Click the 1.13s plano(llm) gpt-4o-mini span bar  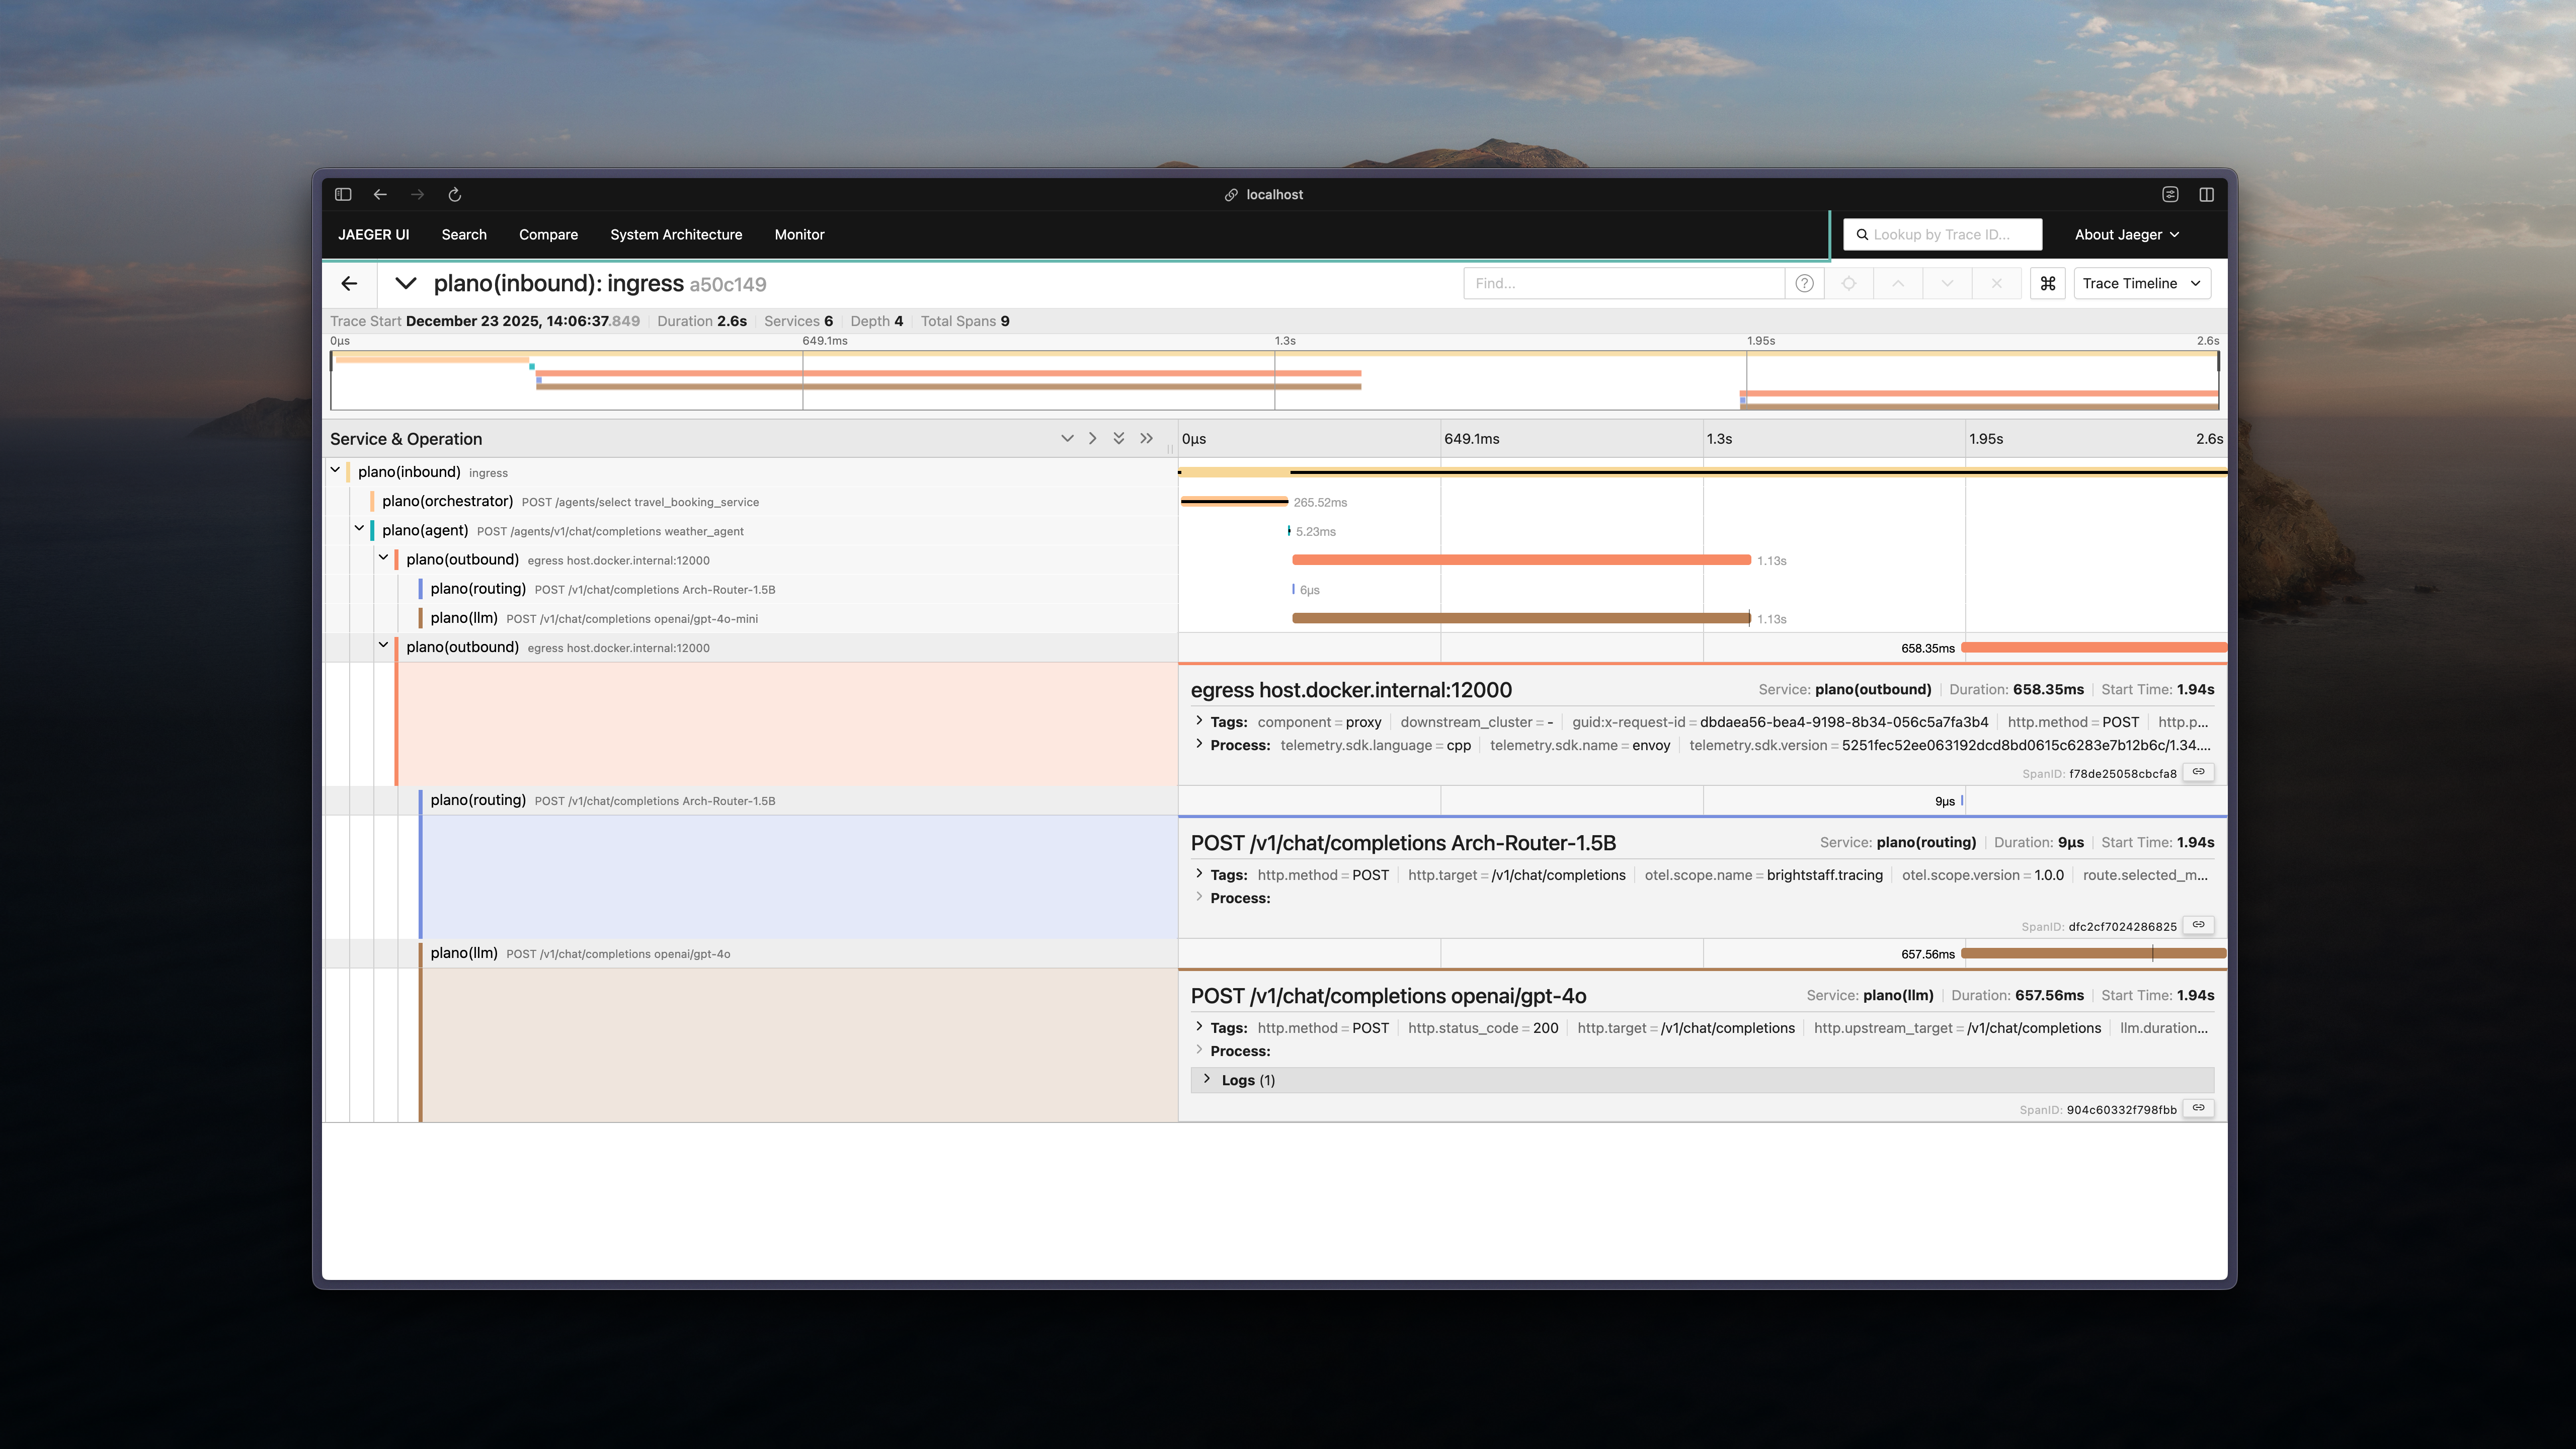(x=1520, y=619)
